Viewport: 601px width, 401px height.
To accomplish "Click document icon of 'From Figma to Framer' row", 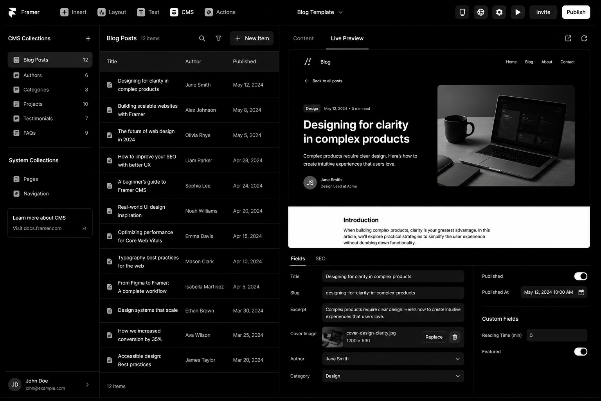I will click(x=110, y=287).
